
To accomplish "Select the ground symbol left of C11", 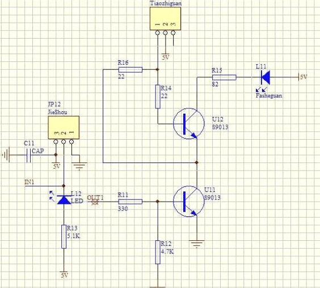I will click(6, 155).
